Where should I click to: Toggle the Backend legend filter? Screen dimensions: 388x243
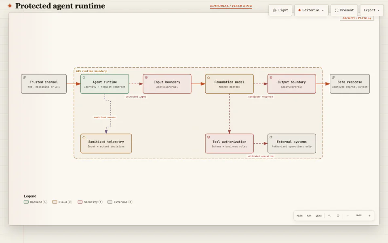[35, 202]
